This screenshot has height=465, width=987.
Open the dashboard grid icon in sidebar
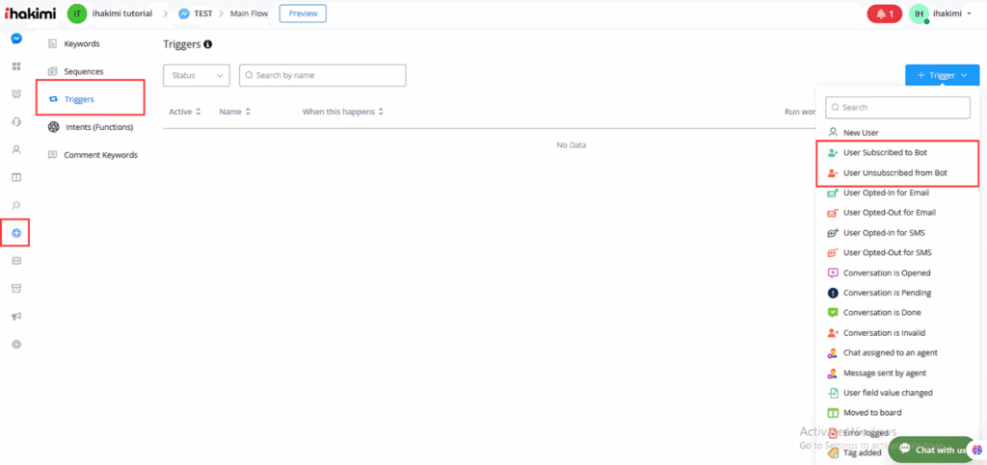pos(16,67)
